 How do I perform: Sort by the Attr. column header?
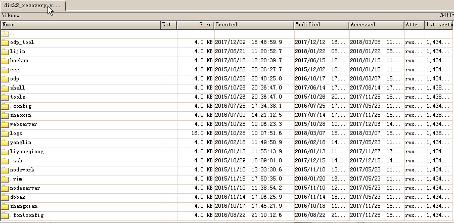(415, 25)
